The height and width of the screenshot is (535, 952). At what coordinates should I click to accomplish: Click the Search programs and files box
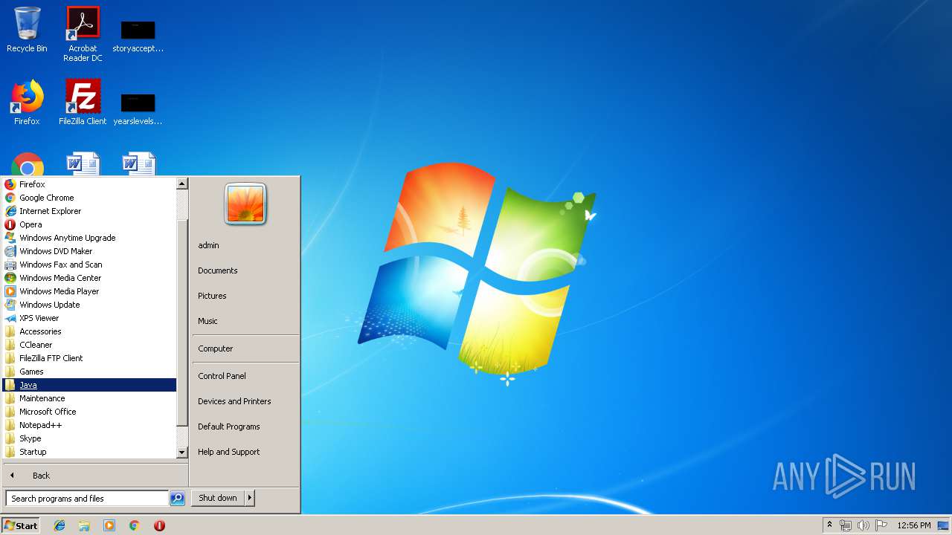[x=87, y=499]
